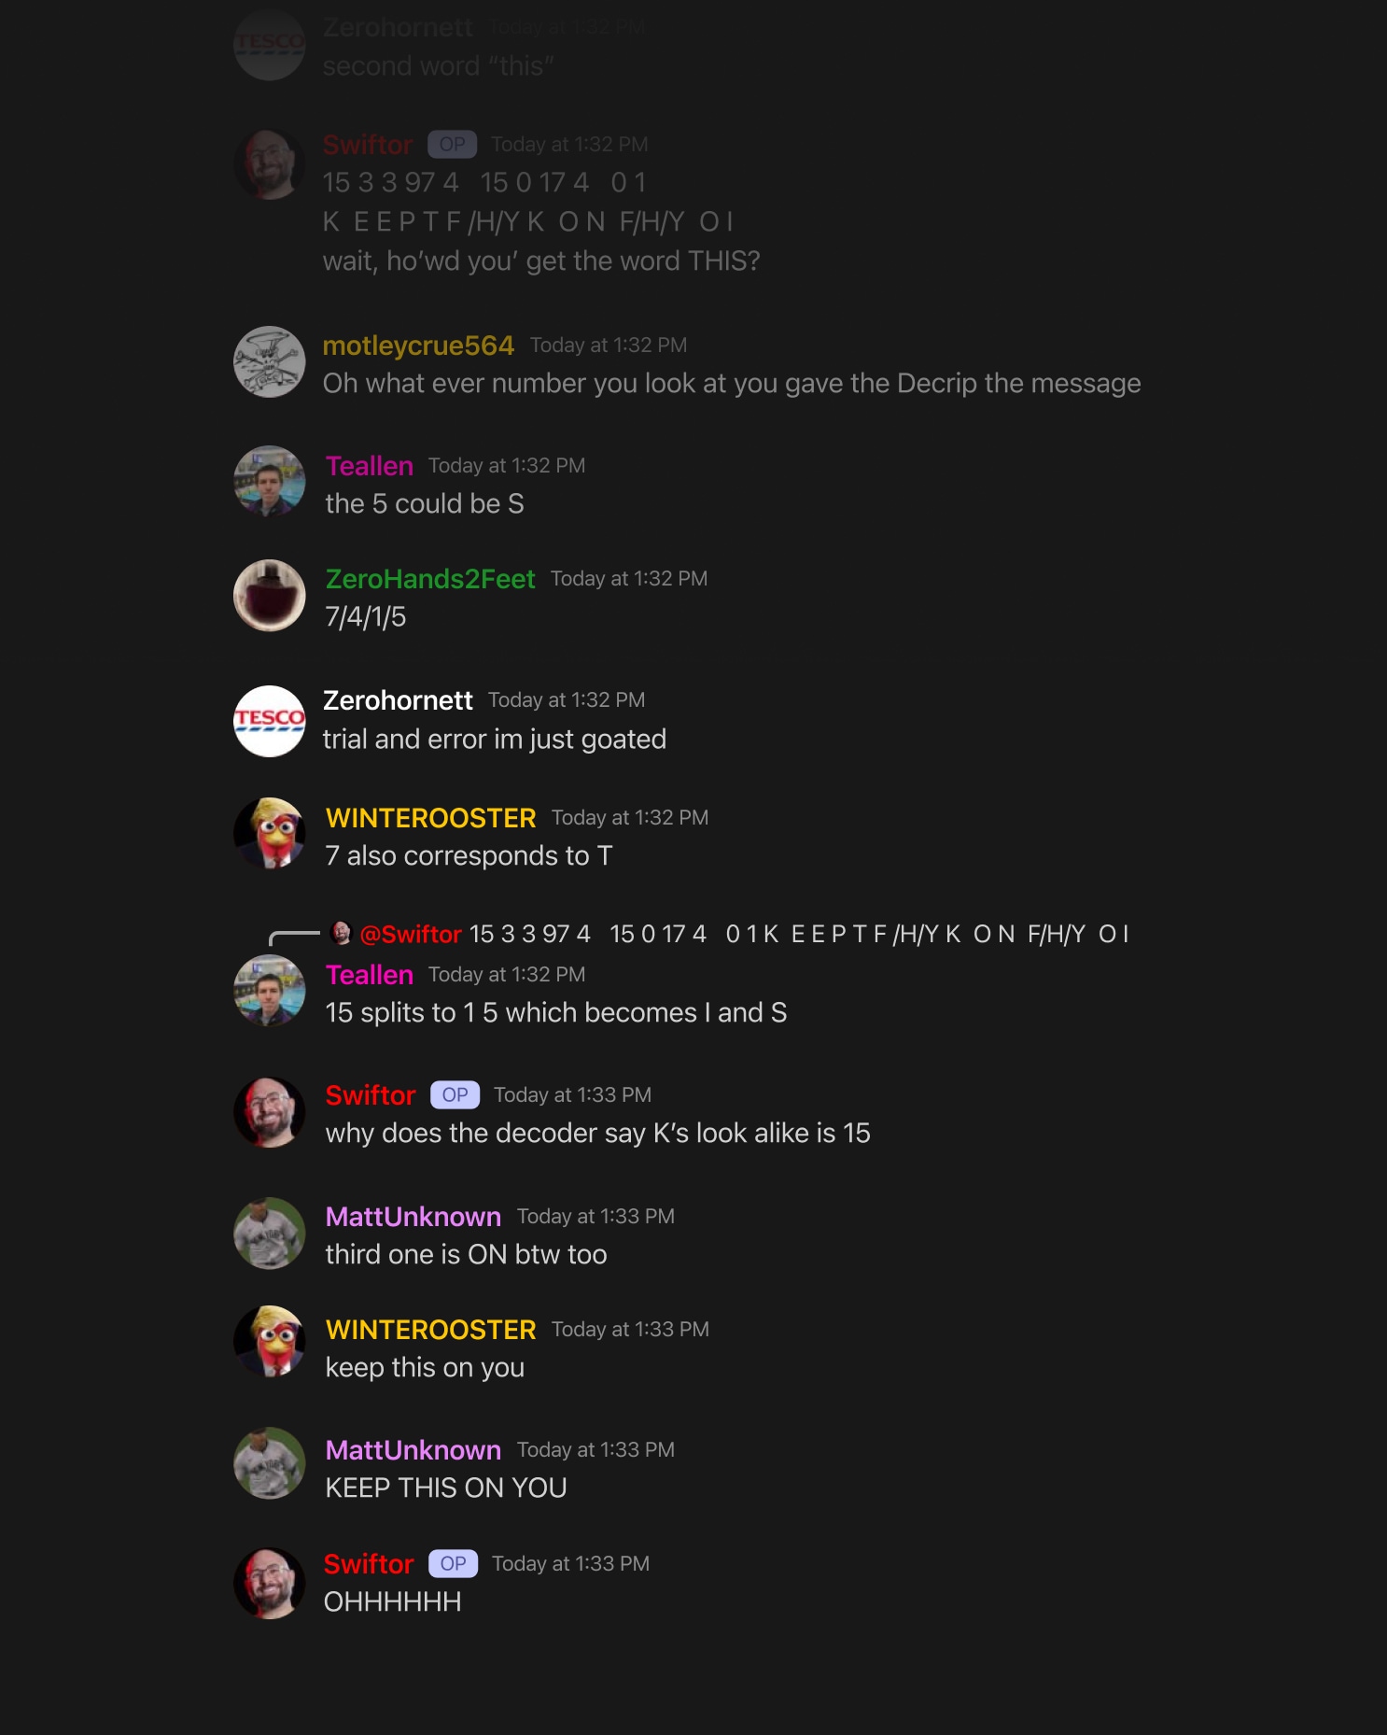The image size is (1387, 1735).
Task: Click Swiftor's avatar beside 'OHHHHHH' message
Action: 269,1584
